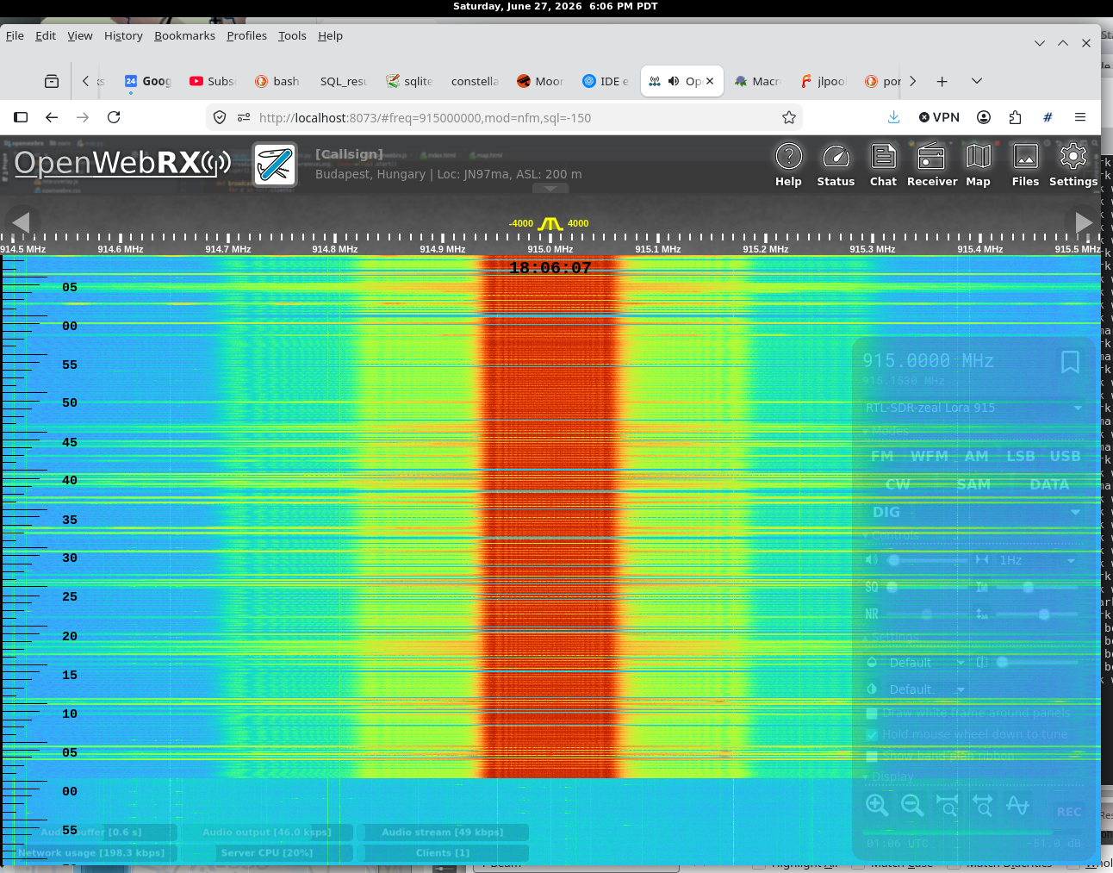Open the Bookmarks menu
This screenshot has height=873, width=1113.
coord(184,35)
